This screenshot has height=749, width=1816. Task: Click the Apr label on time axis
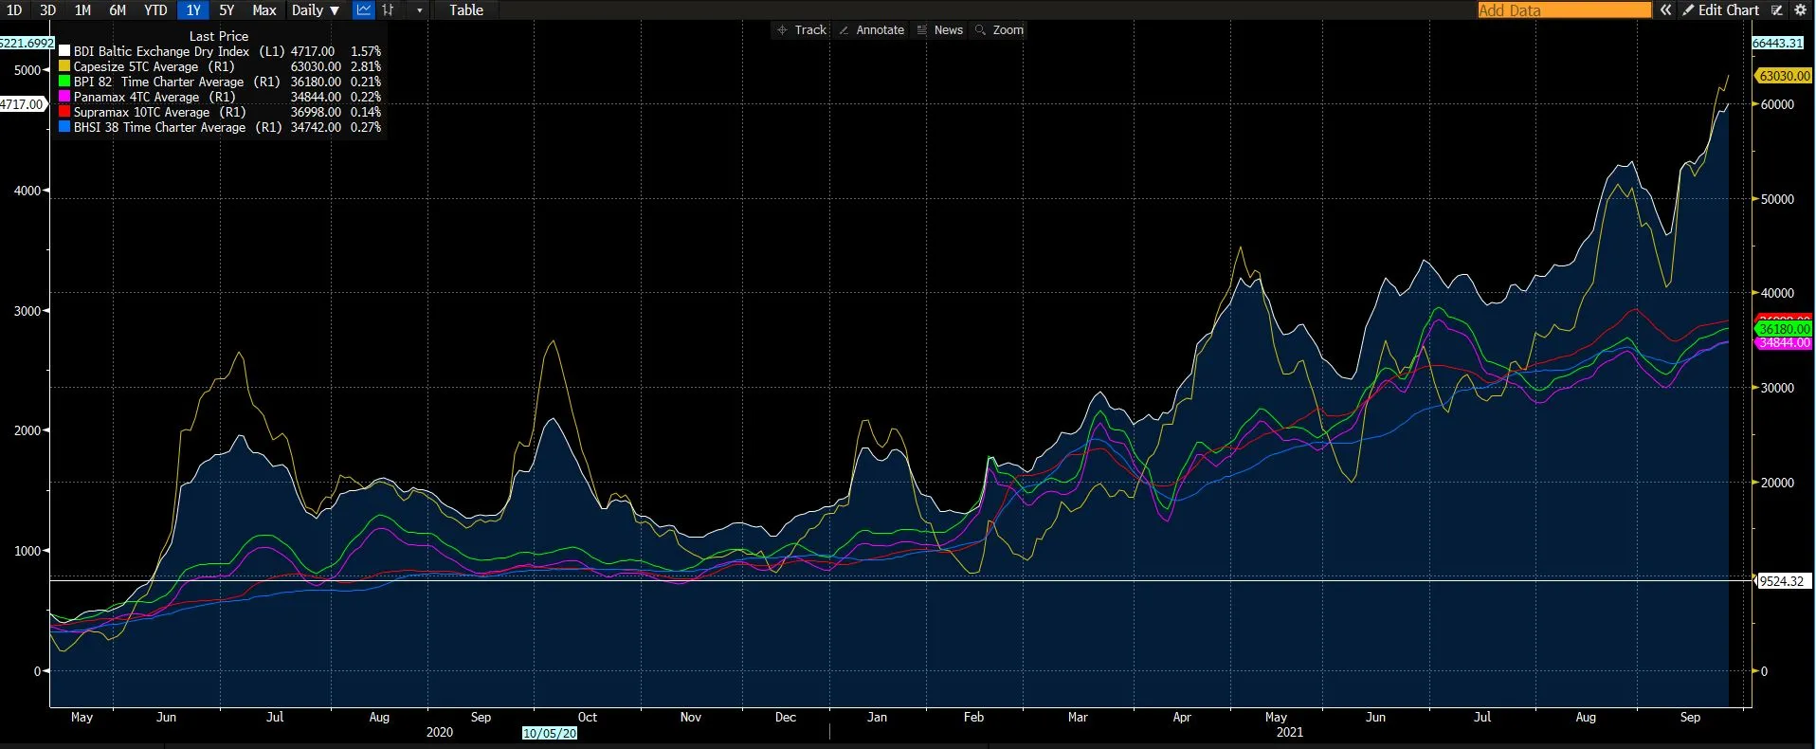(x=1182, y=717)
